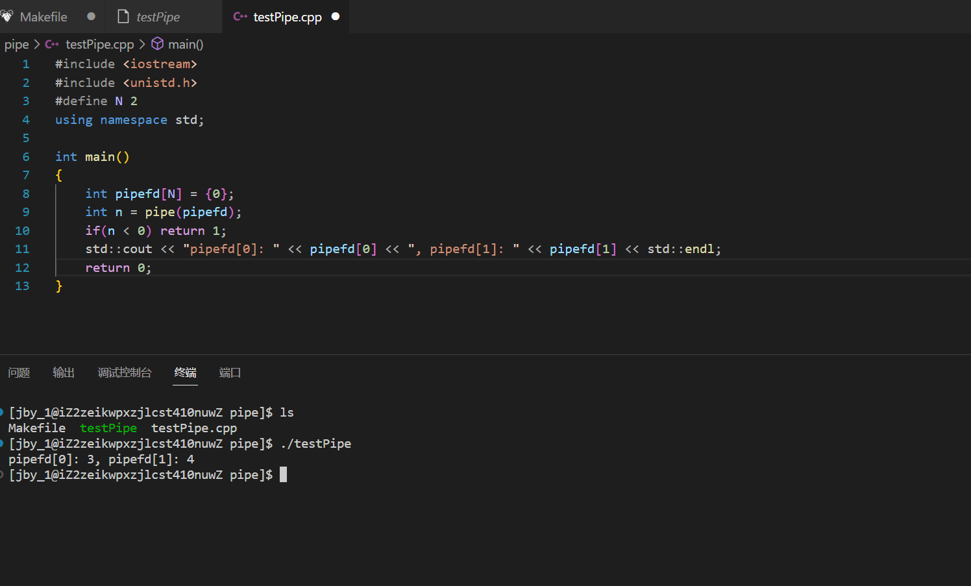Click line number 13 in the gutter

pyautogui.click(x=22, y=286)
